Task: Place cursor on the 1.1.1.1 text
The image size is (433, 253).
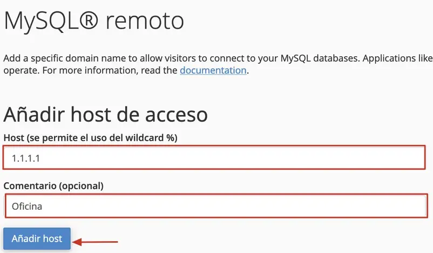Action: tap(26, 158)
